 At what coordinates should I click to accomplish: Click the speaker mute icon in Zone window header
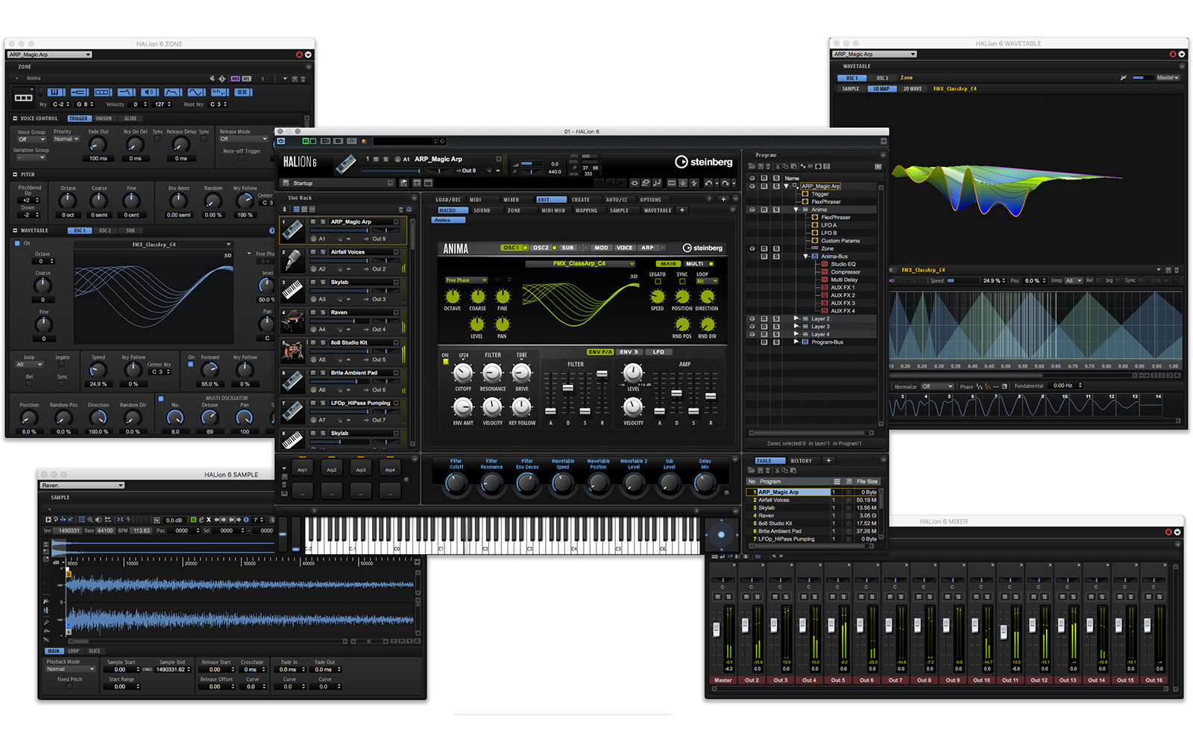[x=213, y=78]
